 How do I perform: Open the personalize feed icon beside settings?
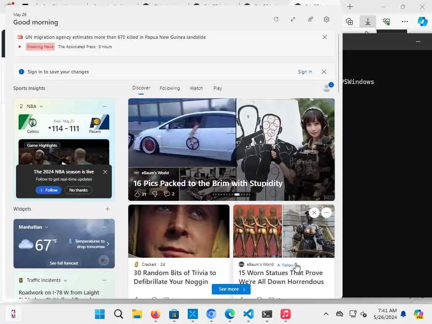[x=310, y=19]
